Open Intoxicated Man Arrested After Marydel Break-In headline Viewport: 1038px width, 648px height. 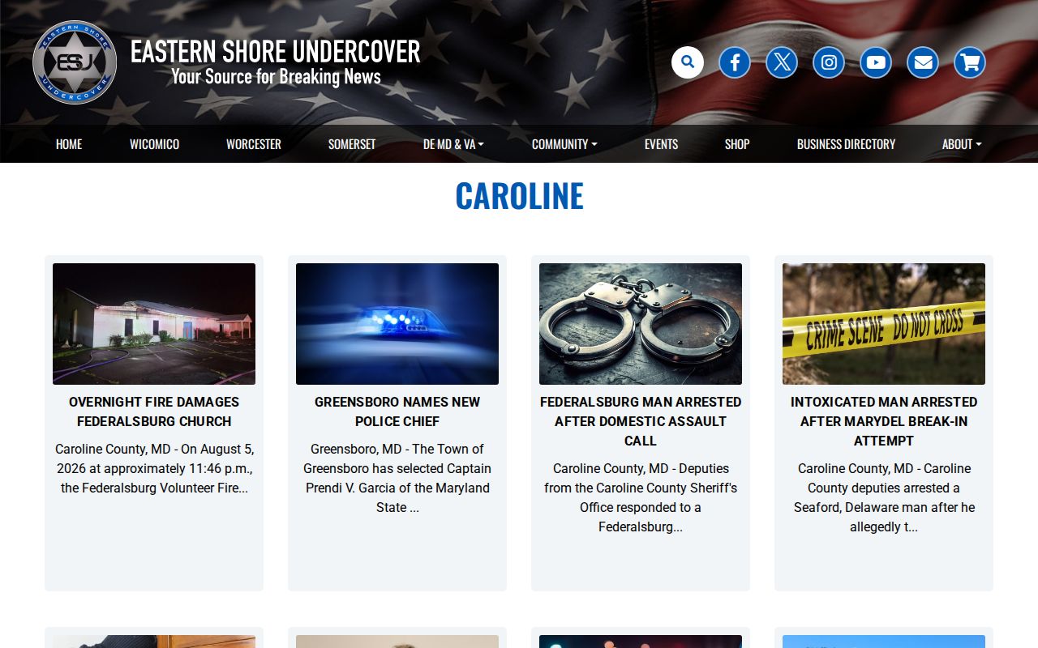click(x=884, y=421)
